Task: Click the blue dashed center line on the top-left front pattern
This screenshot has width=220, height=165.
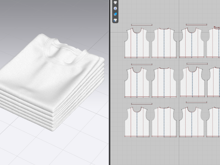Action: 137,45
